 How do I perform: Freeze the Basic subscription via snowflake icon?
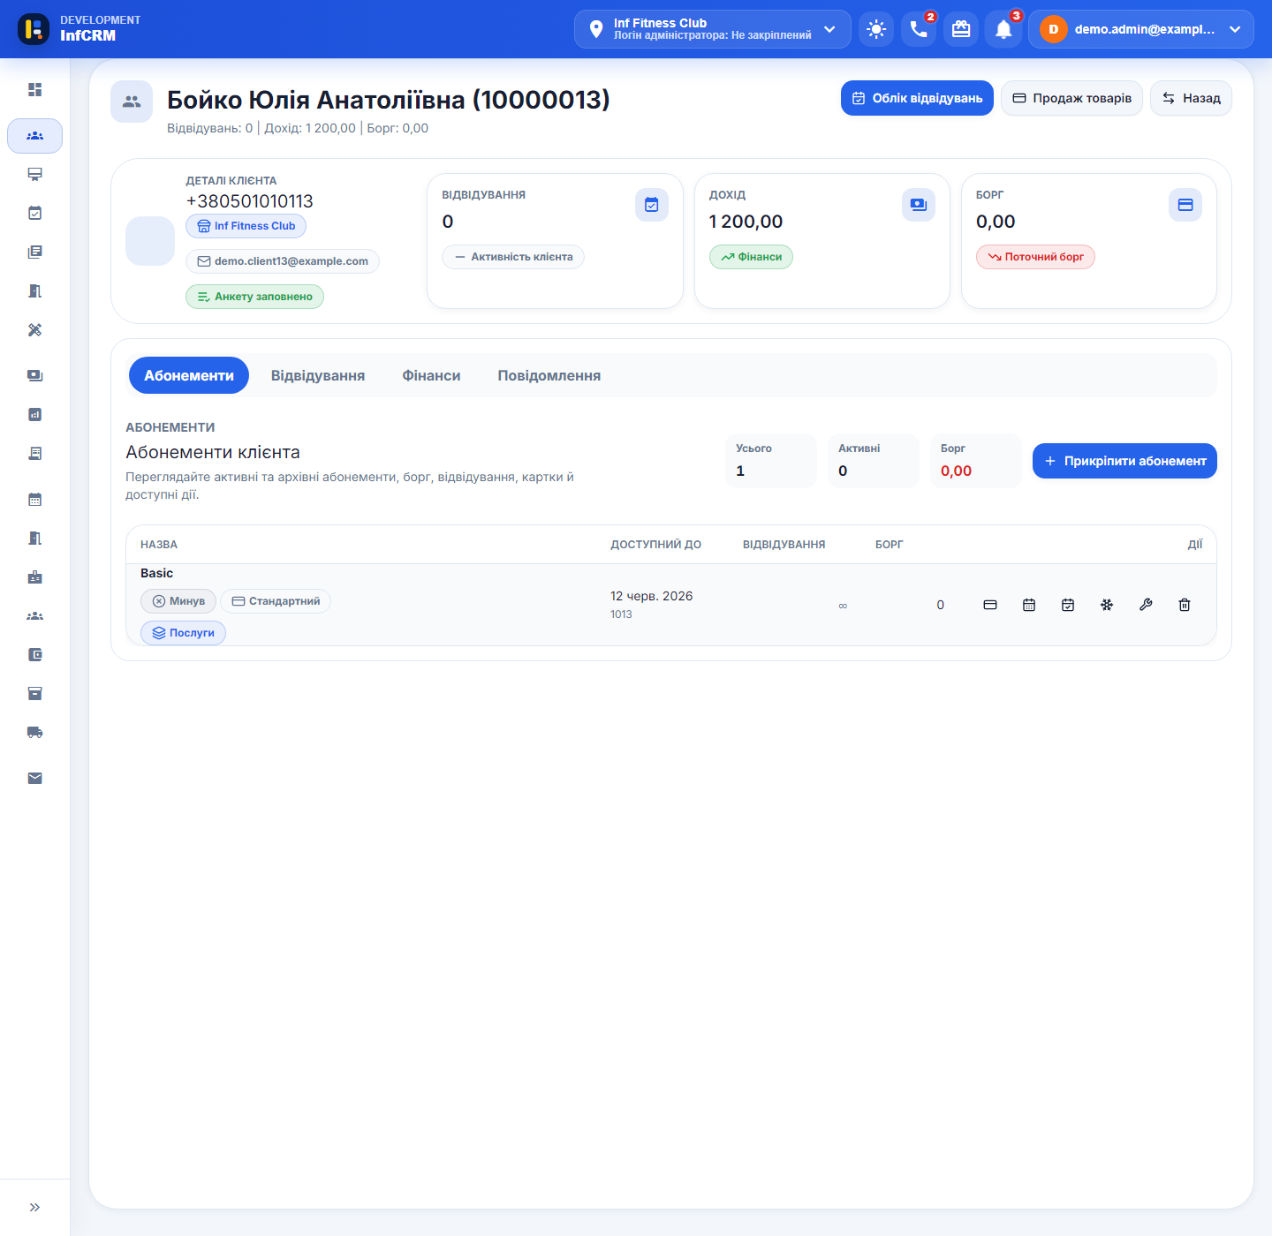[x=1107, y=605]
